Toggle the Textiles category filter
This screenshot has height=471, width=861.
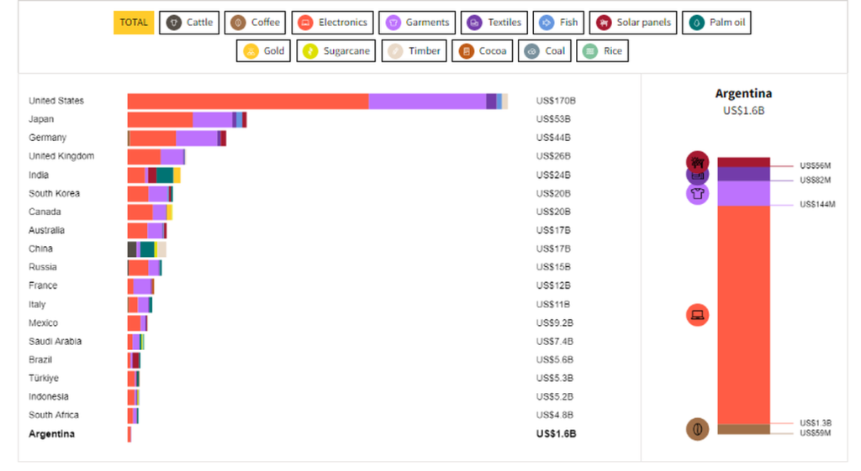(x=494, y=23)
